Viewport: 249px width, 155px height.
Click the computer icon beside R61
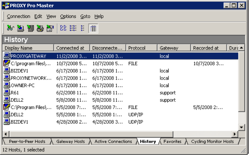click(7, 92)
